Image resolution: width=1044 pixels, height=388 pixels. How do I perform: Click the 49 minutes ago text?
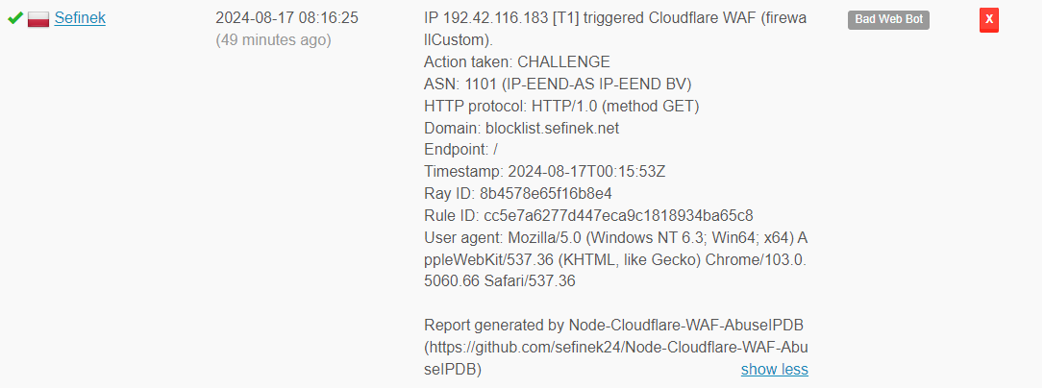click(x=273, y=40)
